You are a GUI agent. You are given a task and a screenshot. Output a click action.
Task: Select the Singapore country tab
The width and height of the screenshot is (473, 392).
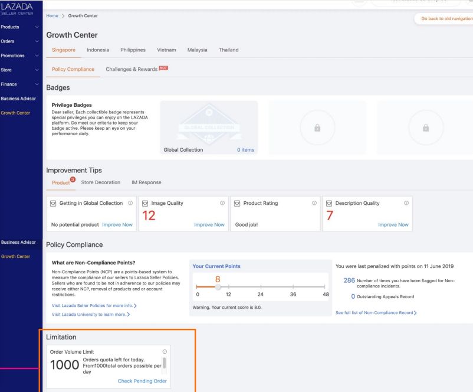click(x=64, y=50)
